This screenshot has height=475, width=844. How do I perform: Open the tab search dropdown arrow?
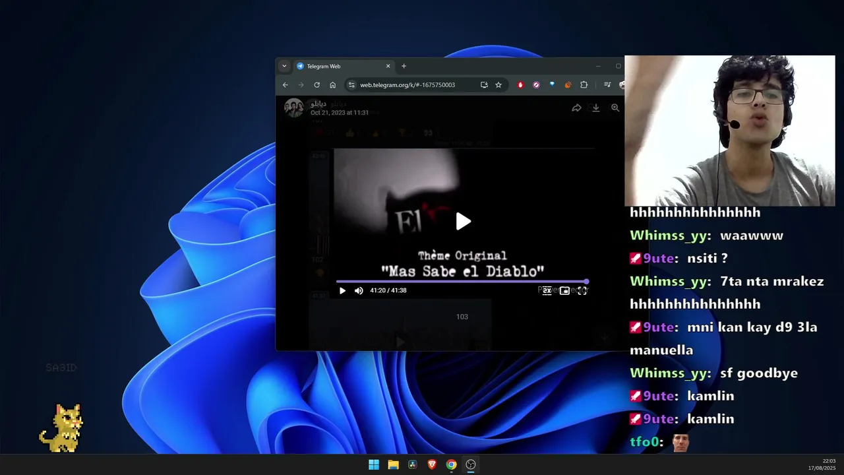pyautogui.click(x=284, y=66)
